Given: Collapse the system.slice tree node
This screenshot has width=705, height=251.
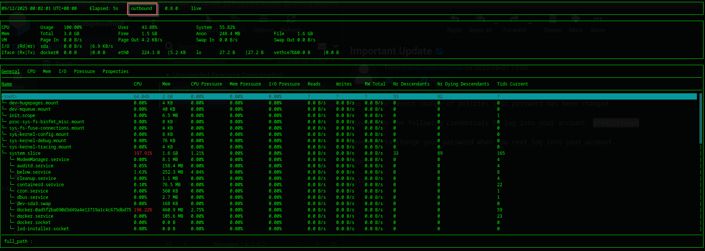Looking at the screenshot, I should tap(4, 153).
